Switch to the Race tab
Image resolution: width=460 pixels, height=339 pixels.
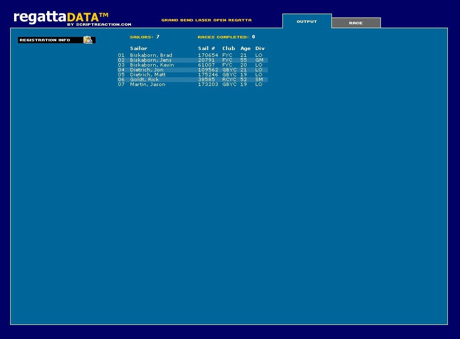pos(356,23)
